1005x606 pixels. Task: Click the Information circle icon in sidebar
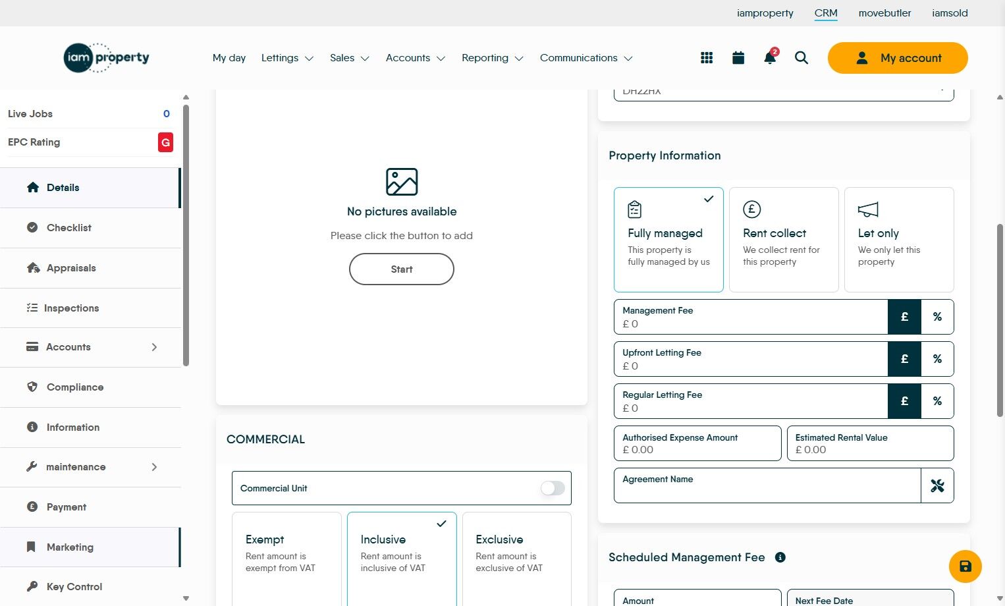click(x=32, y=427)
